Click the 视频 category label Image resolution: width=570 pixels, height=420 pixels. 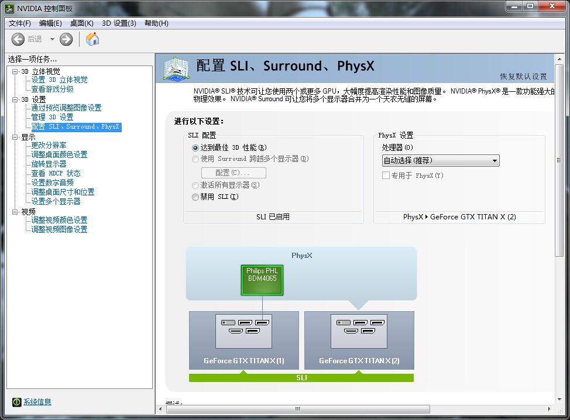28,212
